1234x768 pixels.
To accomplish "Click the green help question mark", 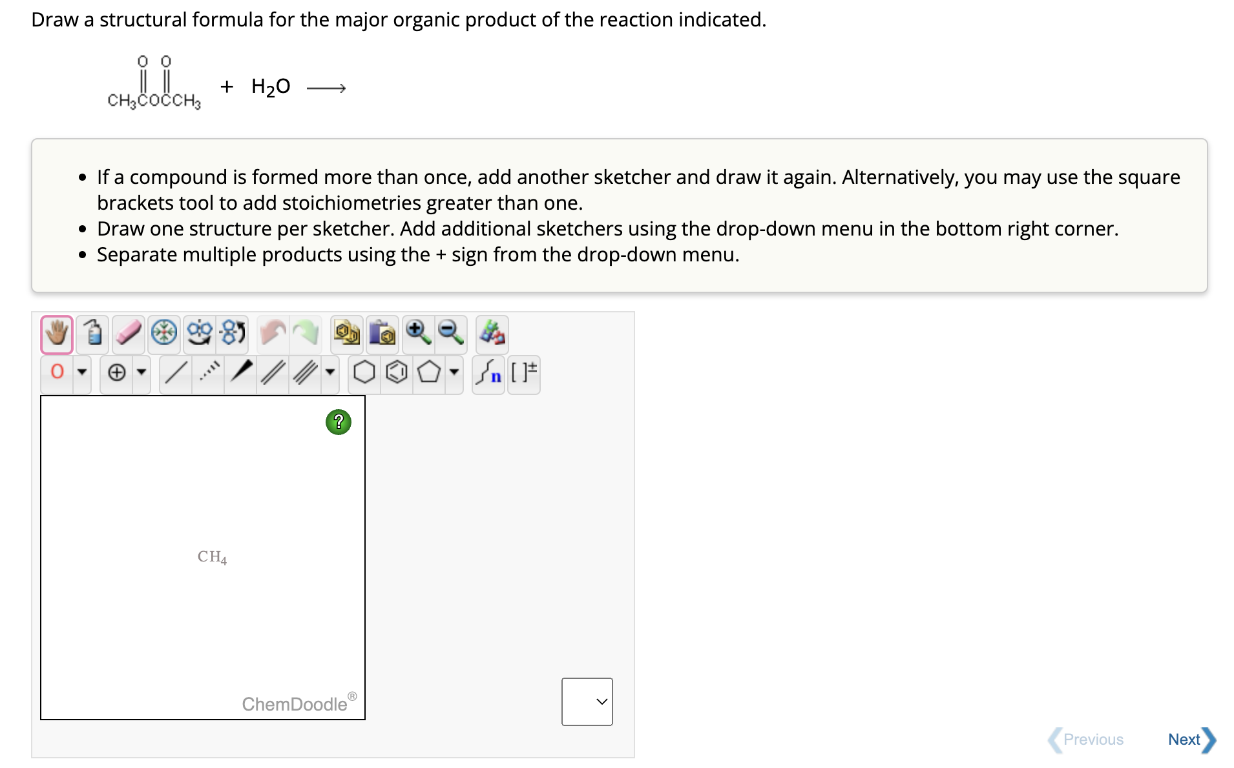I will click(339, 422).
